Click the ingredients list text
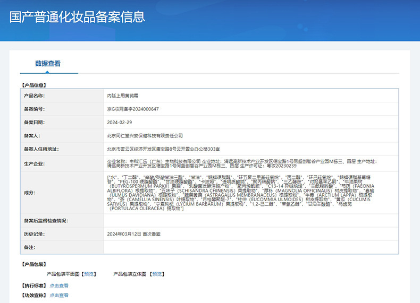420x303 pixels. [250, 193]
